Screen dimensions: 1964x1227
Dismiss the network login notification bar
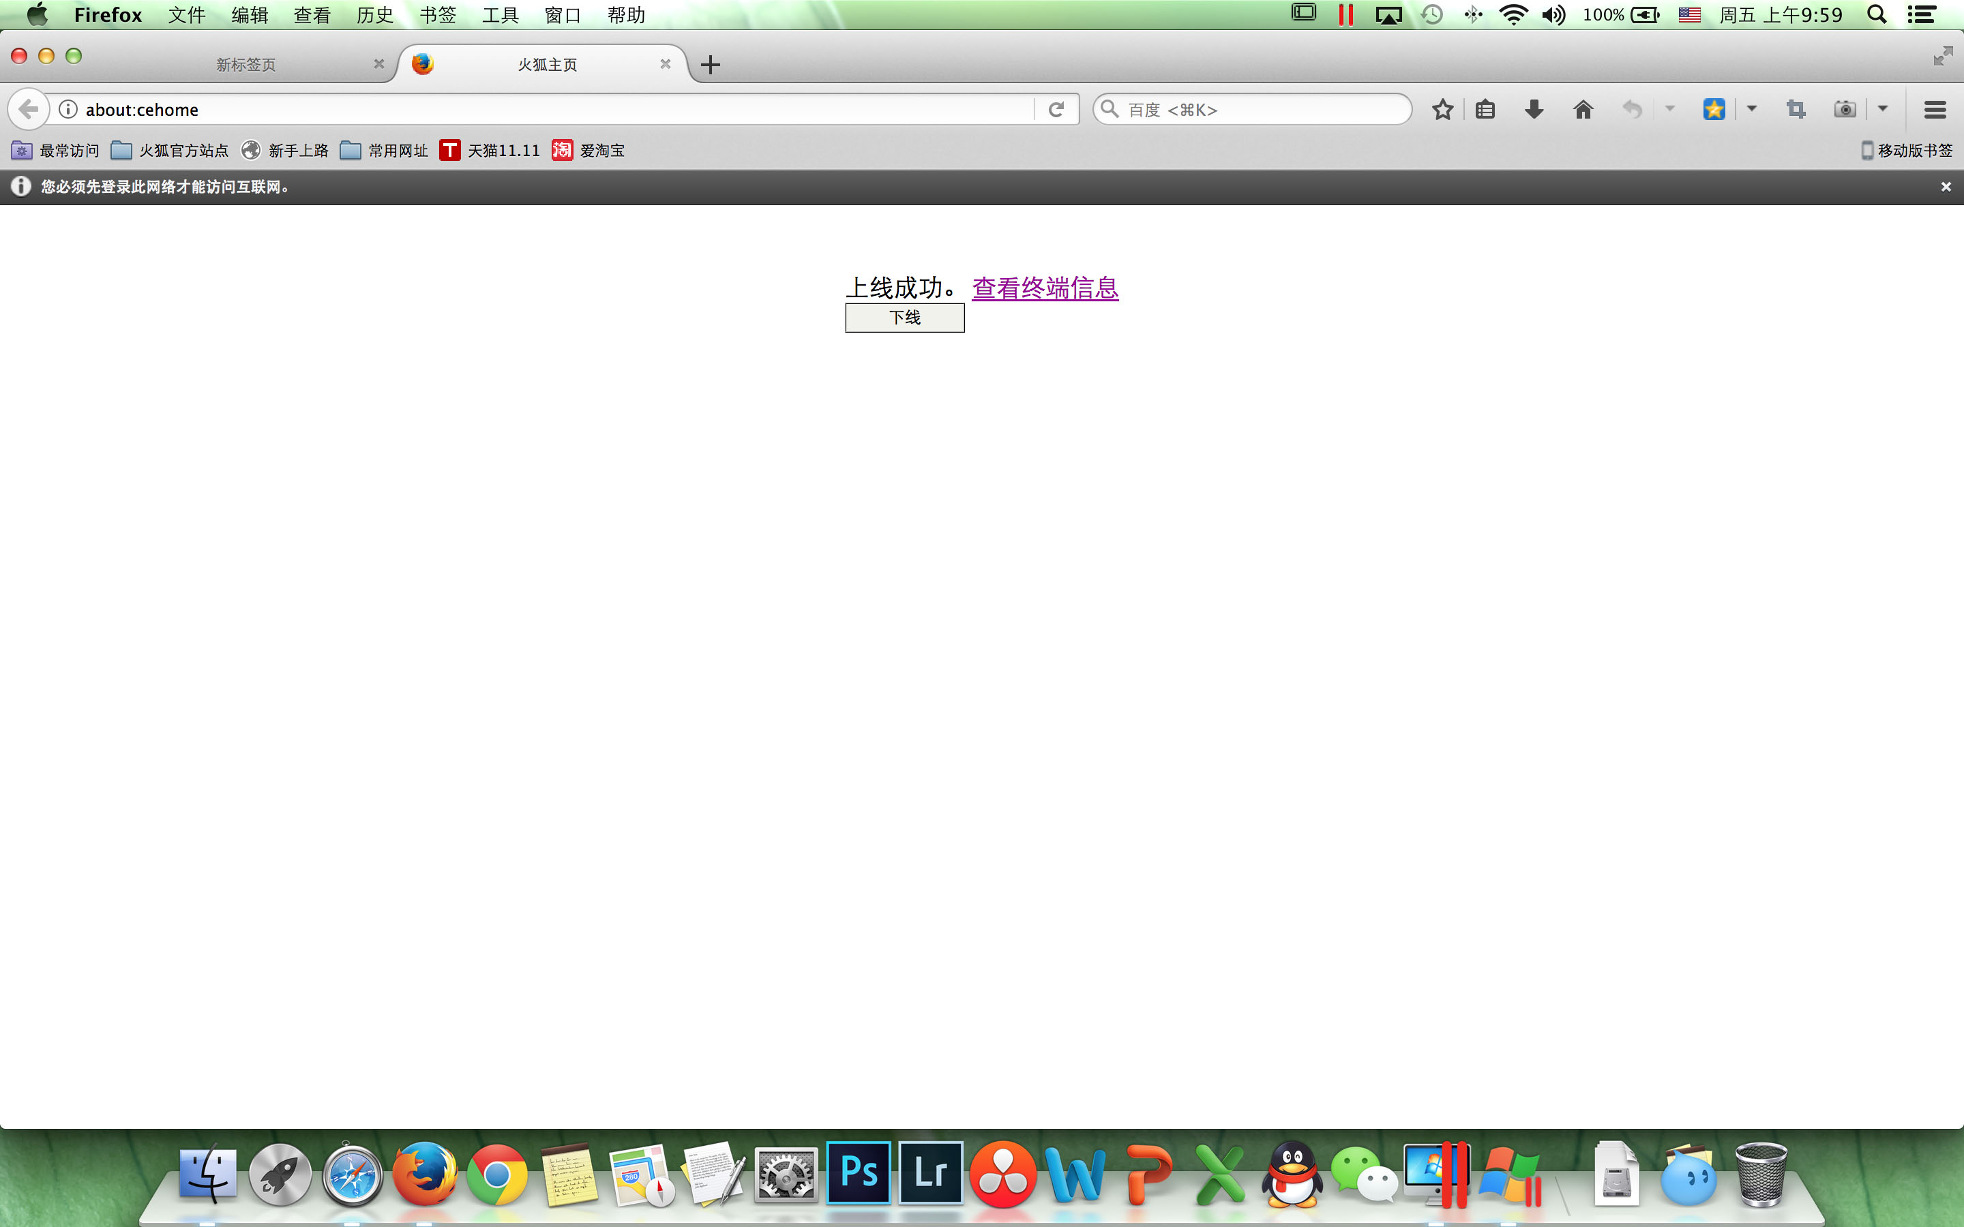[x=1946, y=187]
